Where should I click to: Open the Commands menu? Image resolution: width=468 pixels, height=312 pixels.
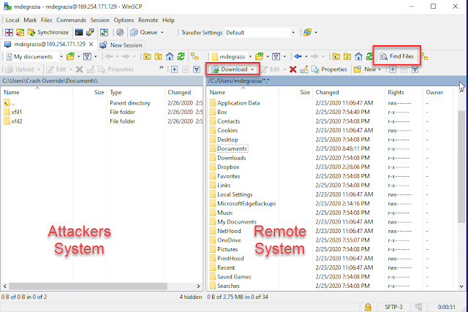tap(72, 20)
